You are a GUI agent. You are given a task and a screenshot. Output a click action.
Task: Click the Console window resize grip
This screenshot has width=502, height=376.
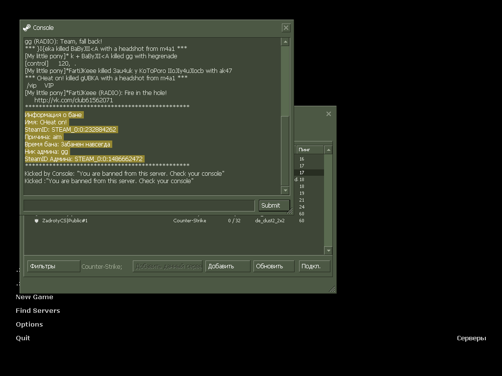coord(290,211)
